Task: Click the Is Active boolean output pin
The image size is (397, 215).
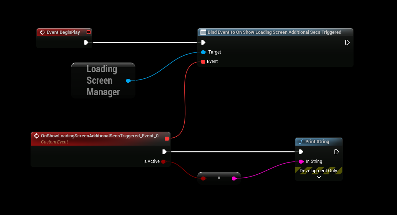Action: tap(163, 161)
